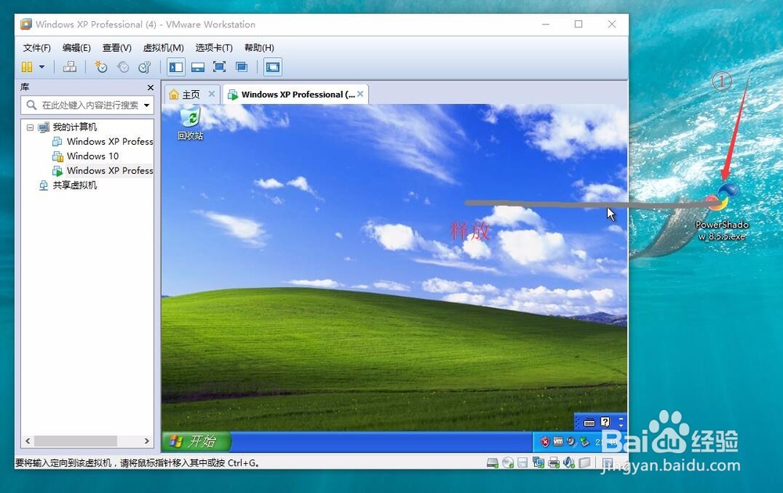783x493 pixels.
Task: Select the Windows 10 virtual machine
Action: point(93,157)
